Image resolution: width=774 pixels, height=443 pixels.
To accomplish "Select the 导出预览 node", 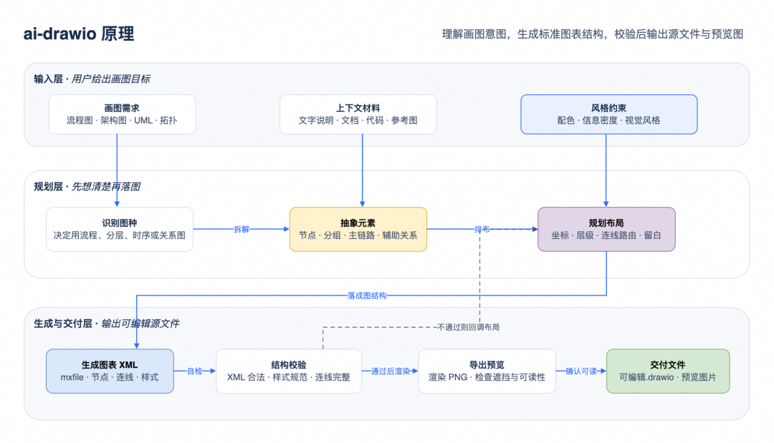I will pyautogui.click(x=487, y=371).
